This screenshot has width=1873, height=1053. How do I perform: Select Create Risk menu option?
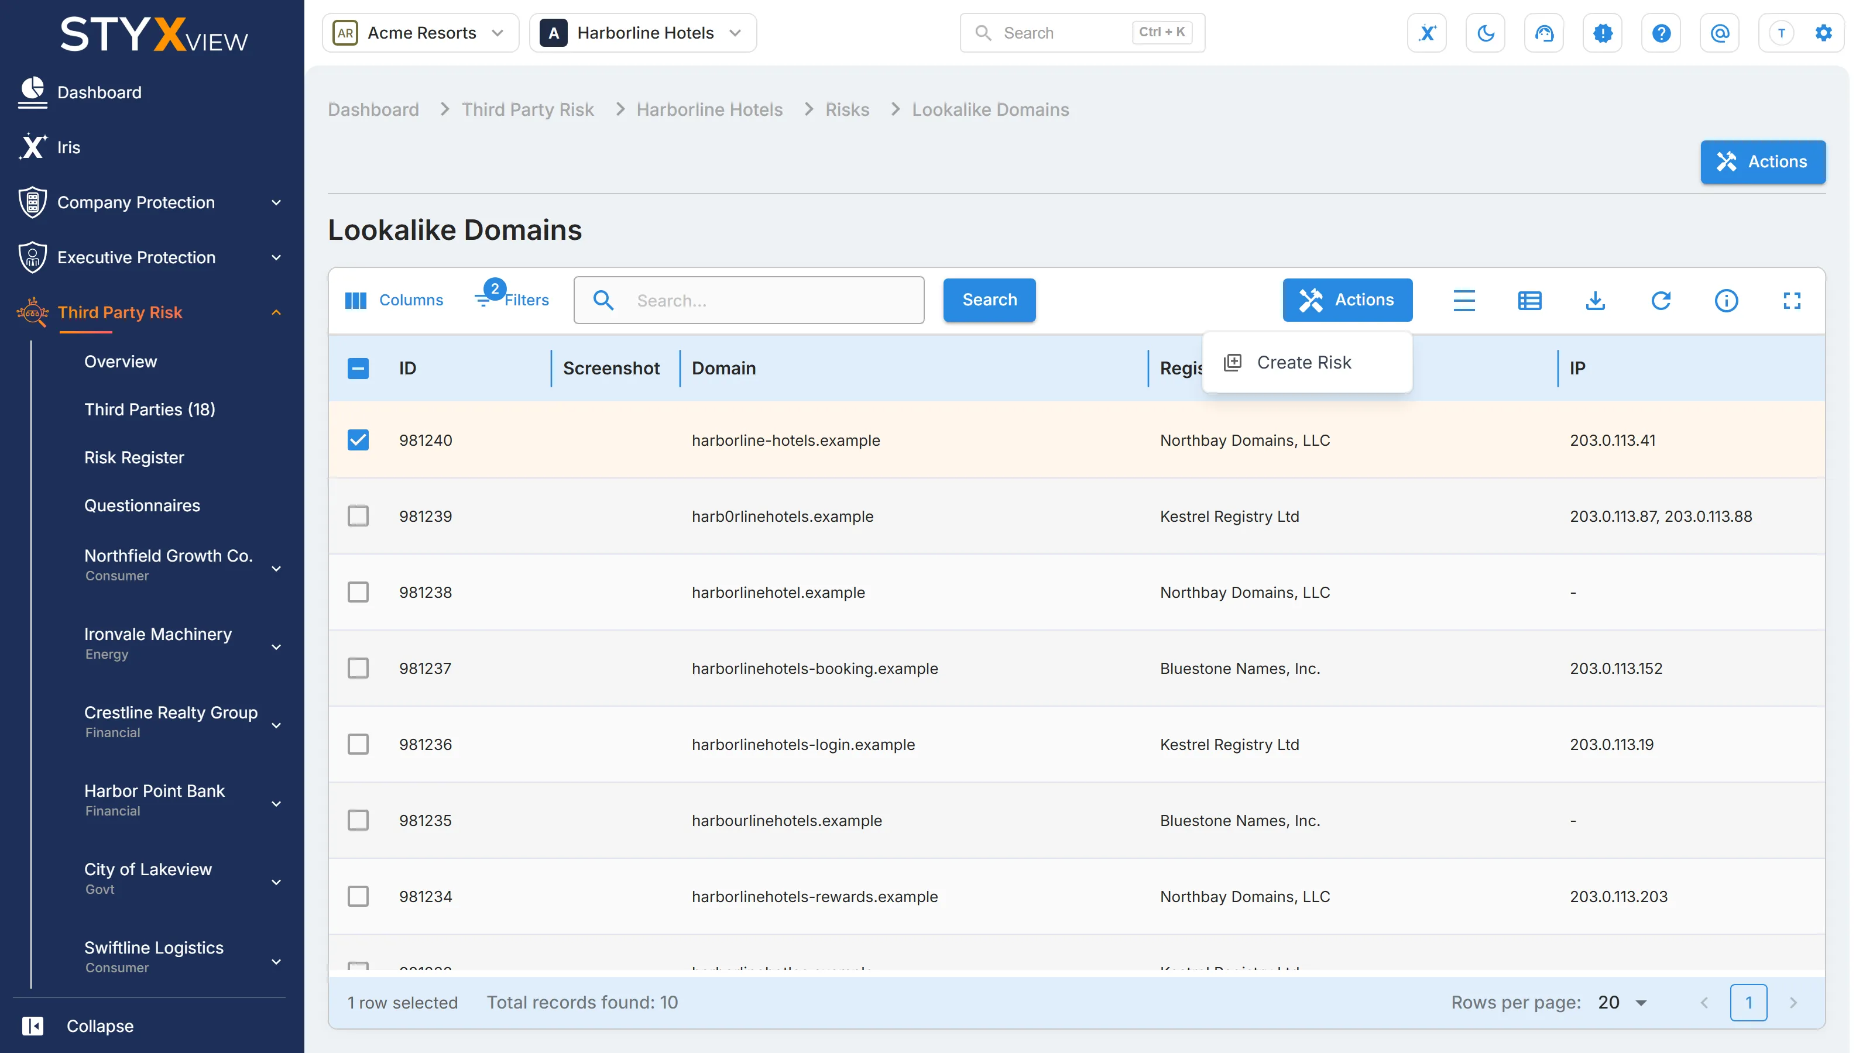(x=1306, y=362)
